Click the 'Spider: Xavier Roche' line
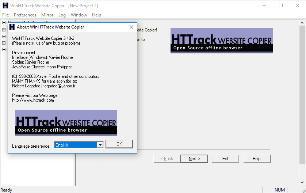The height and width of the screenshot is (193, 306). pos(31,62)
